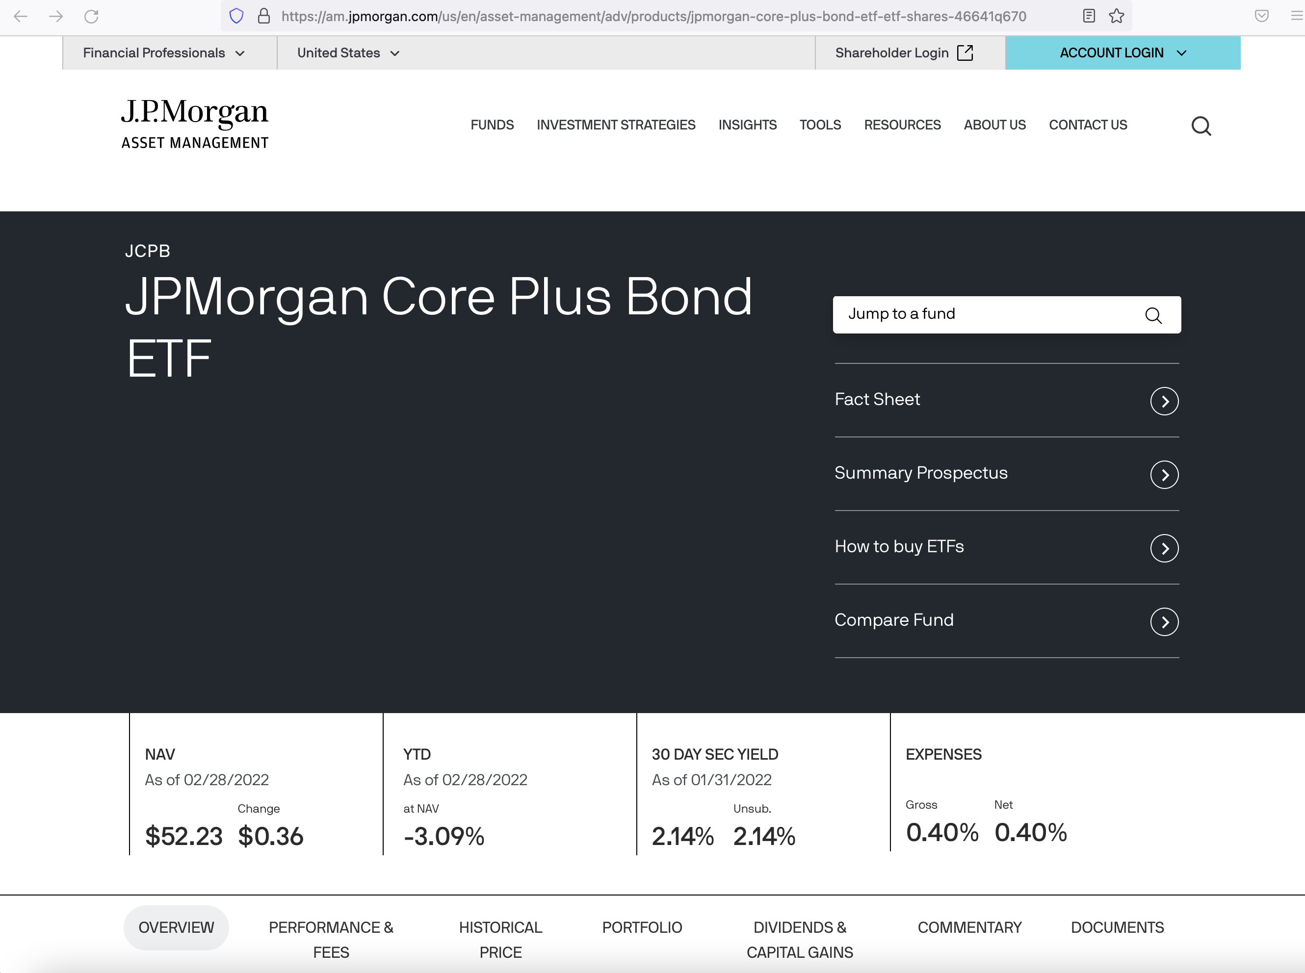Click the tracking protection shield icon
Screen dimensions: 1305x973
236,15
